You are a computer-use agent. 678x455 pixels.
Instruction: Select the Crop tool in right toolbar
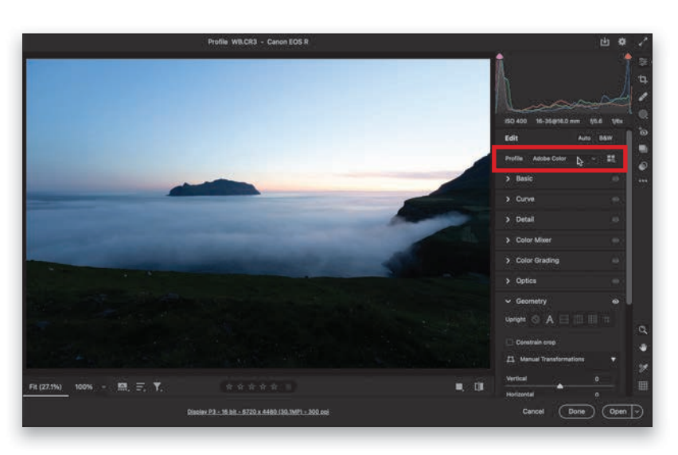pos(643,80)
